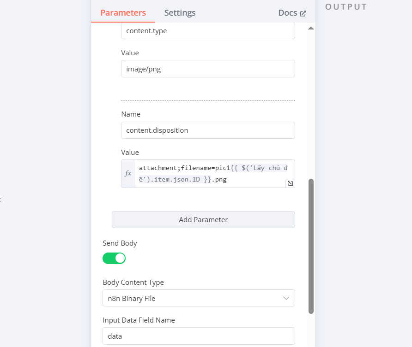Click the chevron on n8n Binary File
Viewport: 412px width, 347px height.
point(286,298)
